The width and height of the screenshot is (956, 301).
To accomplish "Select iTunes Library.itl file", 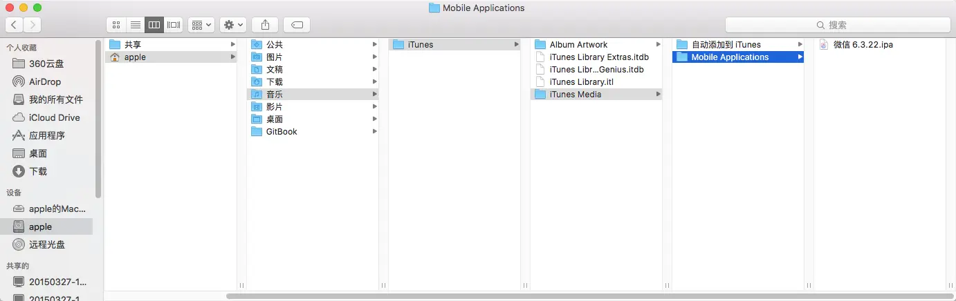I will pos(596,81).
